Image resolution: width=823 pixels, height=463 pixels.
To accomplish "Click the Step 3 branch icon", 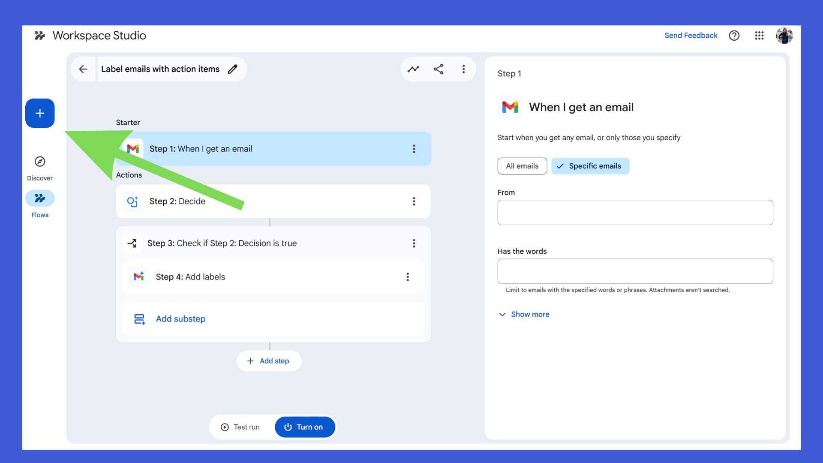I will point(132,244).
